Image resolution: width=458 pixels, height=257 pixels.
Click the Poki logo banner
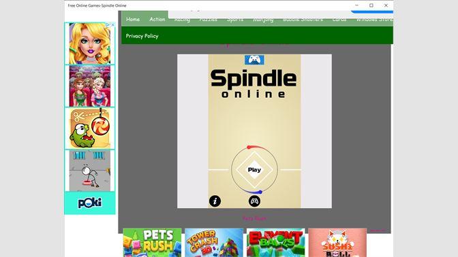(90, 203)
